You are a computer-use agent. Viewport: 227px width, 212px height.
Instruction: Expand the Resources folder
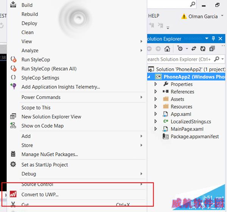coord(155,106)
